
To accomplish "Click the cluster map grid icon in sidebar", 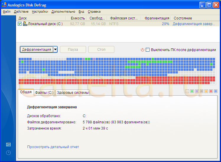I will [8, 145].
